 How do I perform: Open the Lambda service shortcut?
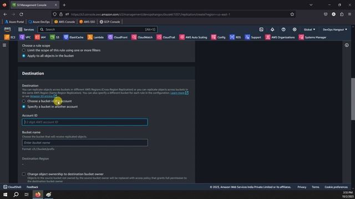point(95,37)
